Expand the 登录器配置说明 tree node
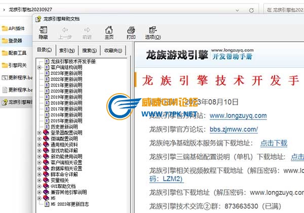Screen dimensions: 304x213 click(40, 133)
